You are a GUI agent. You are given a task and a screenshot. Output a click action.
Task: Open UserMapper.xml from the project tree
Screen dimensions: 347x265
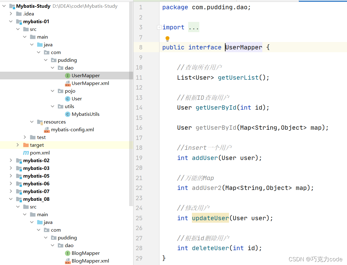(90, 83)
